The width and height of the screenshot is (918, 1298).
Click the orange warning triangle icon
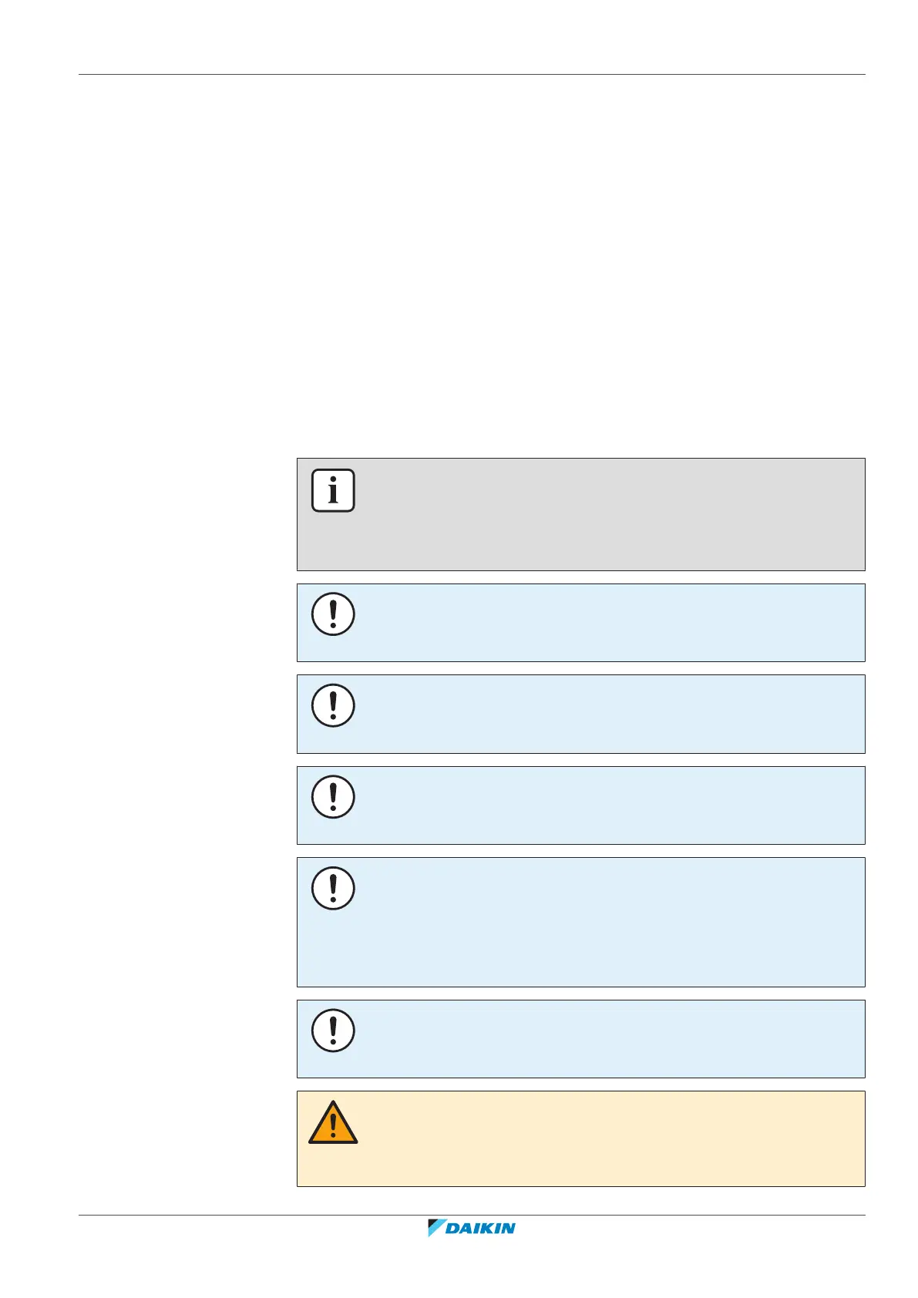(333, 1123)
